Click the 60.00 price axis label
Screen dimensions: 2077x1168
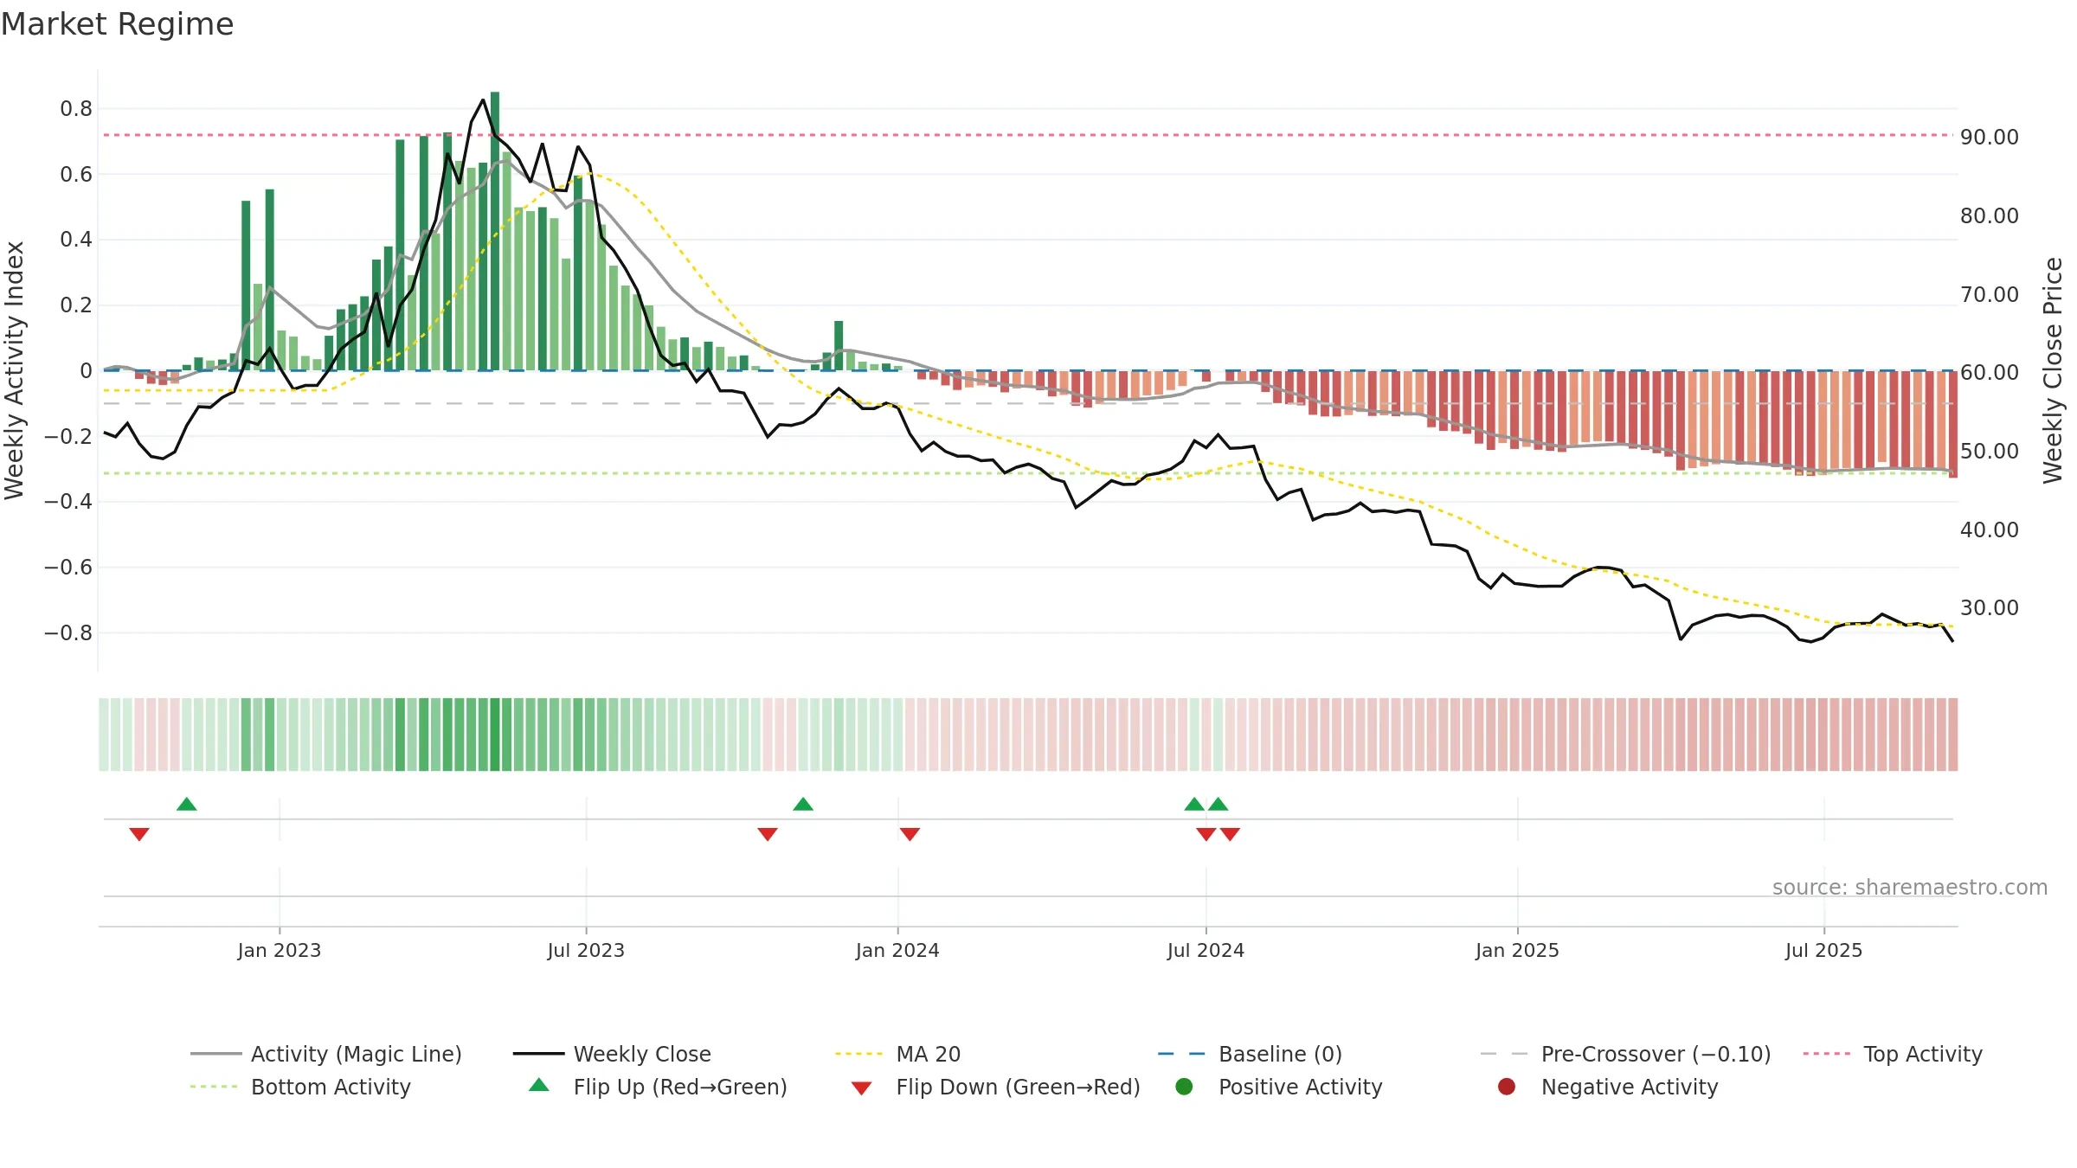click(1990, 372)
